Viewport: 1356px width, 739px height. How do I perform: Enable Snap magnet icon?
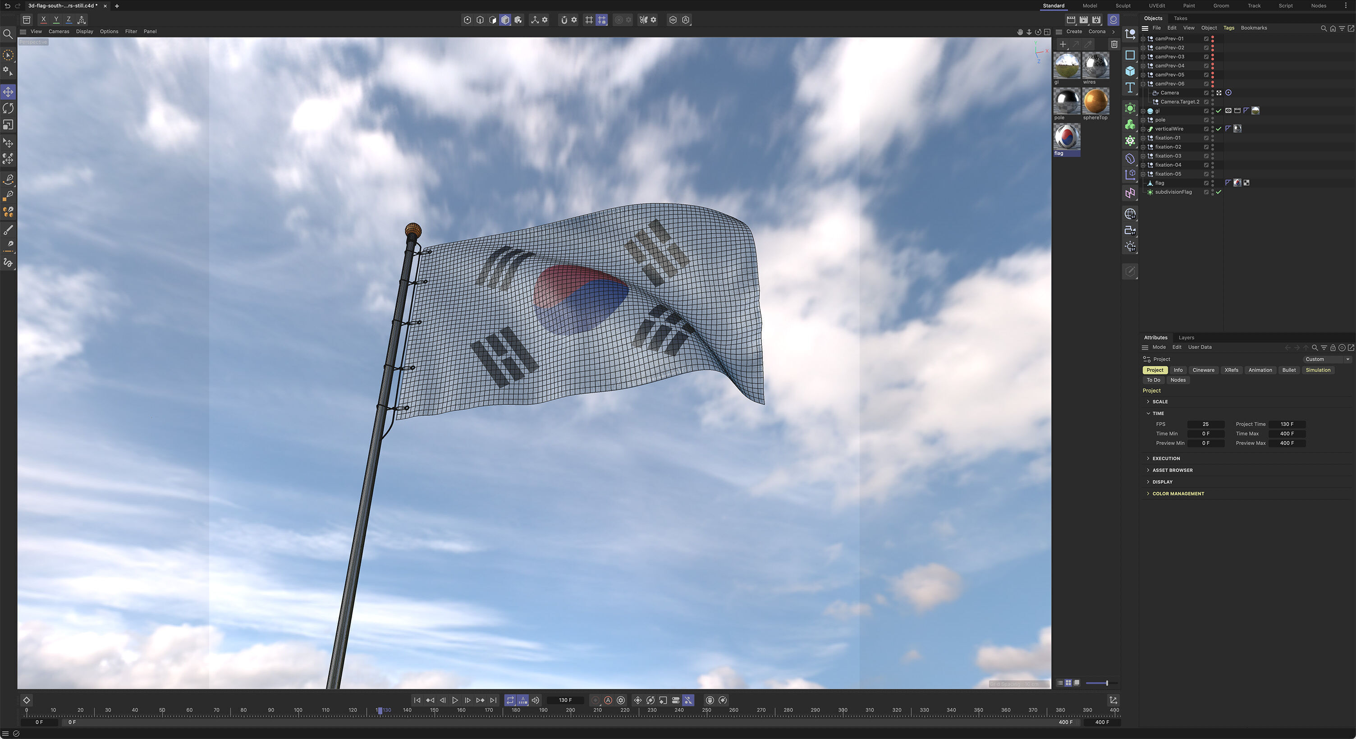coord(564,20)
